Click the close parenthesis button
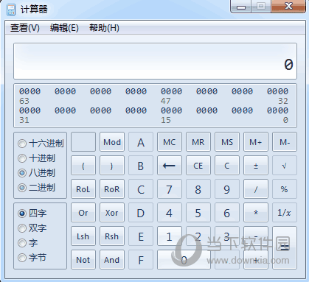 [x=112, y=166]
